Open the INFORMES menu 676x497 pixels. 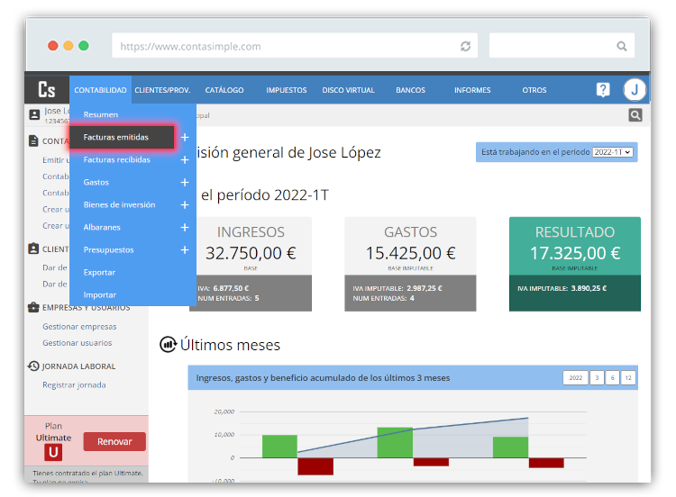pyautogui.click(x=472, y=90)
